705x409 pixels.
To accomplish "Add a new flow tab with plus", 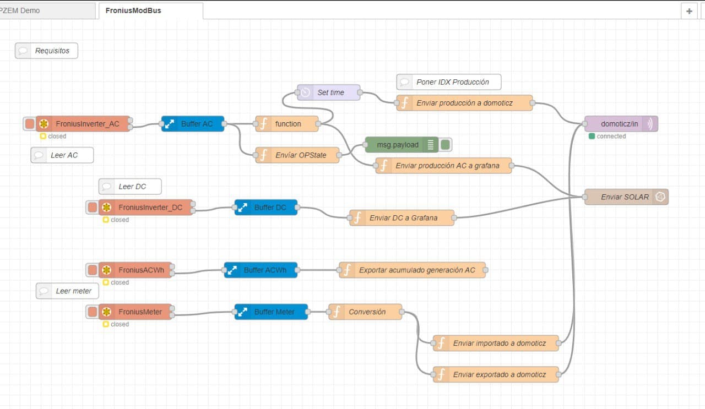I will (689, 10).
